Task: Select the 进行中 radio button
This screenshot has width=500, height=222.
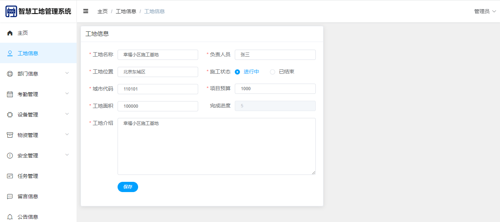Action: [x=237, y=72]
